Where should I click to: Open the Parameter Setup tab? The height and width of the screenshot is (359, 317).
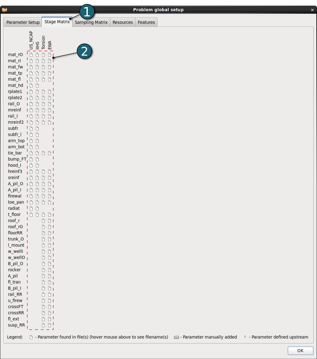pos(23,22)
